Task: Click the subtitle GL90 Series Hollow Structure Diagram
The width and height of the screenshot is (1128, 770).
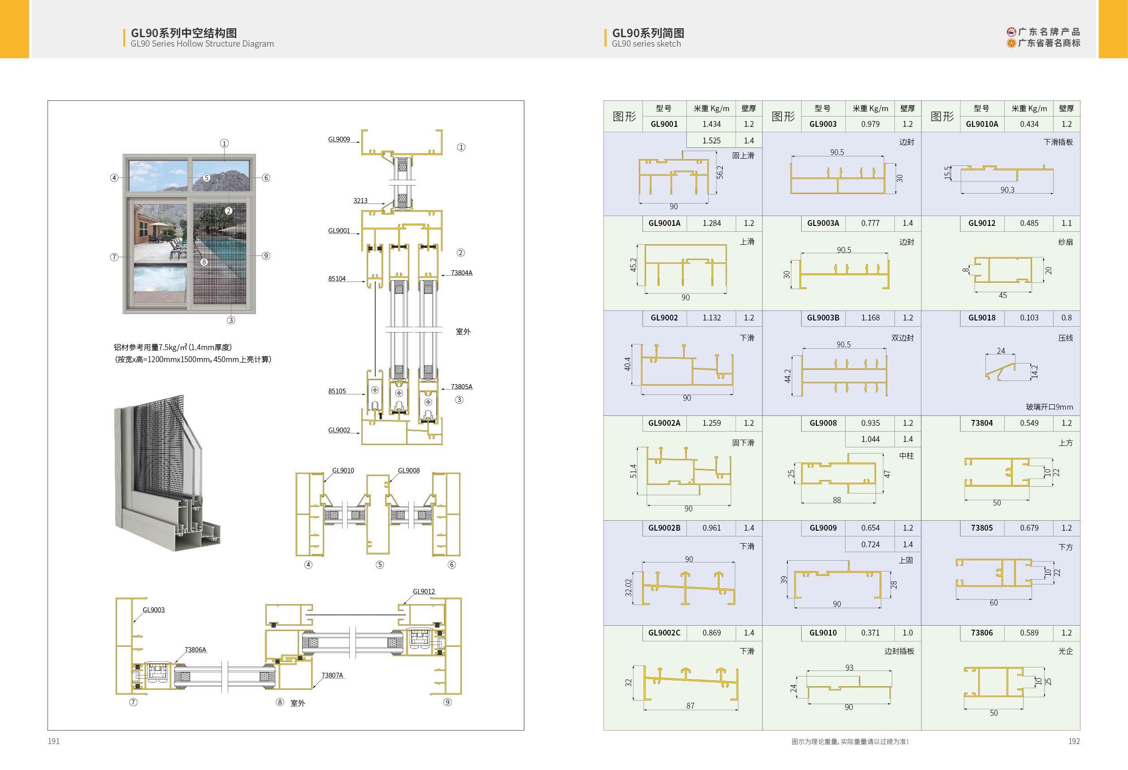Action: click(x=202, y=43)
